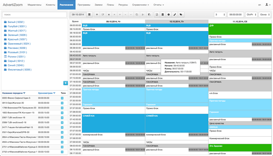Switch to the Медиапланы tab
Viewport: 273px width, 156px height.
[x=34, y=5]
